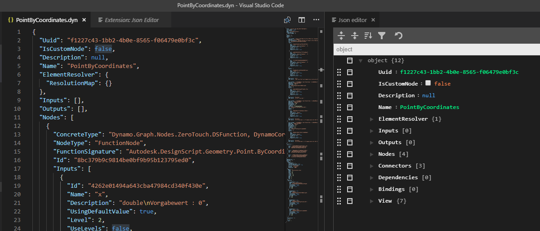
Task: Open action menu for Inputs row
Action: (350, 131)
